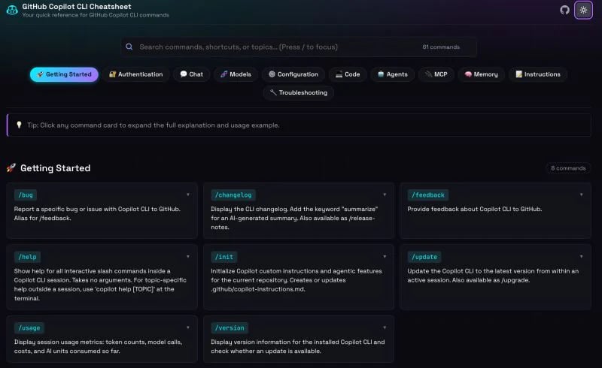The image size is (602, 368).
Task: Expand the /usage card arrow
Action: 188,327
